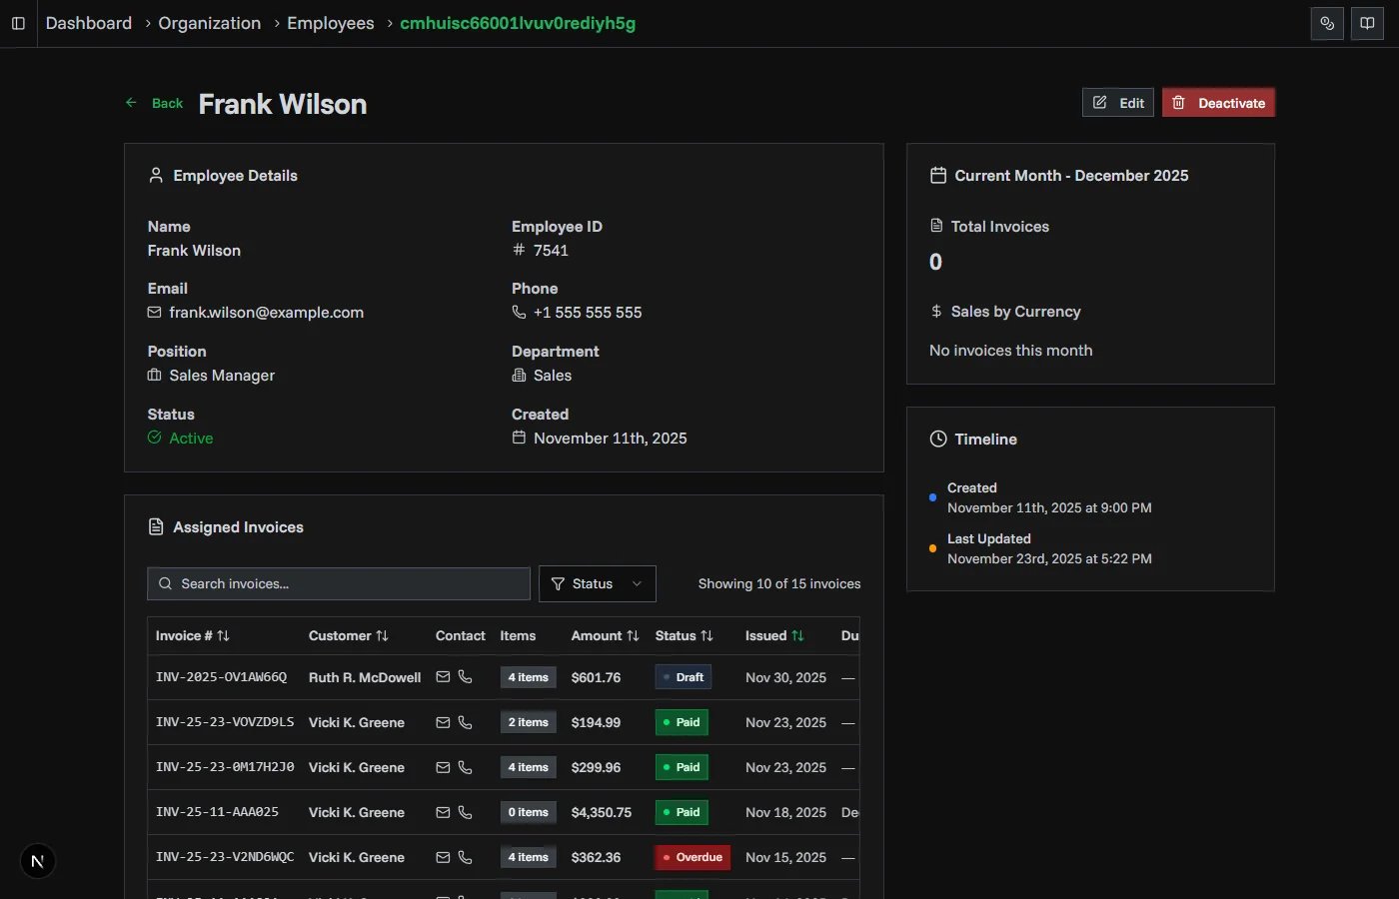The height and width of the screenshot is (899, 1399).
Task: Toggle the navigation sidebar panel icon
Action: [x=18, y=23]
